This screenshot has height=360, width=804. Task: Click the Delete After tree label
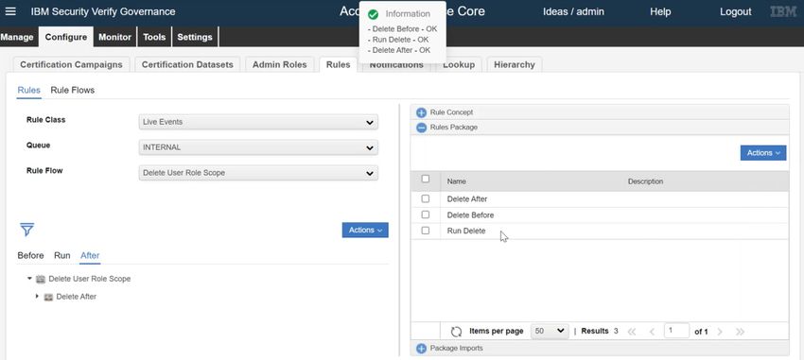[x=77, y=297]
